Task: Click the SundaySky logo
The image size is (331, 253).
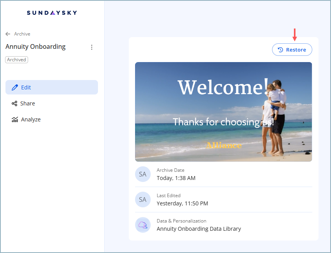Action: click(x=52, y=13)
